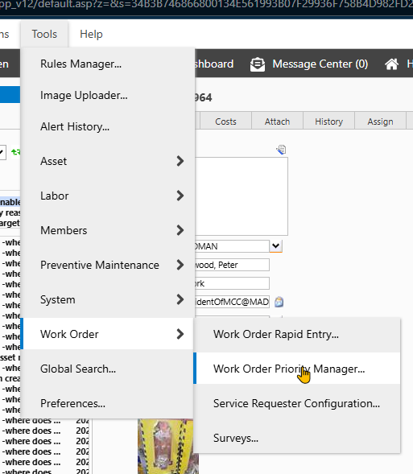Click the Home house icon
Image resolution: width=413 pixels, height=474 pixels.
[x=391, y=64]
